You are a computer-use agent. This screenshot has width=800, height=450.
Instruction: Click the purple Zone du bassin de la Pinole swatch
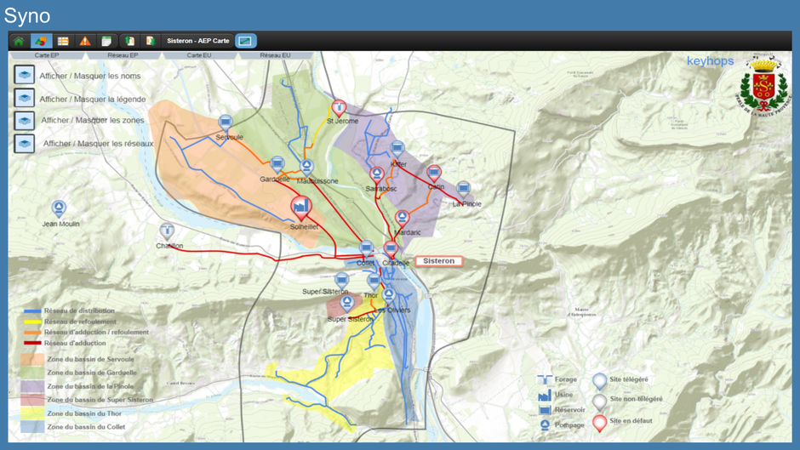(x=32, y=386)
